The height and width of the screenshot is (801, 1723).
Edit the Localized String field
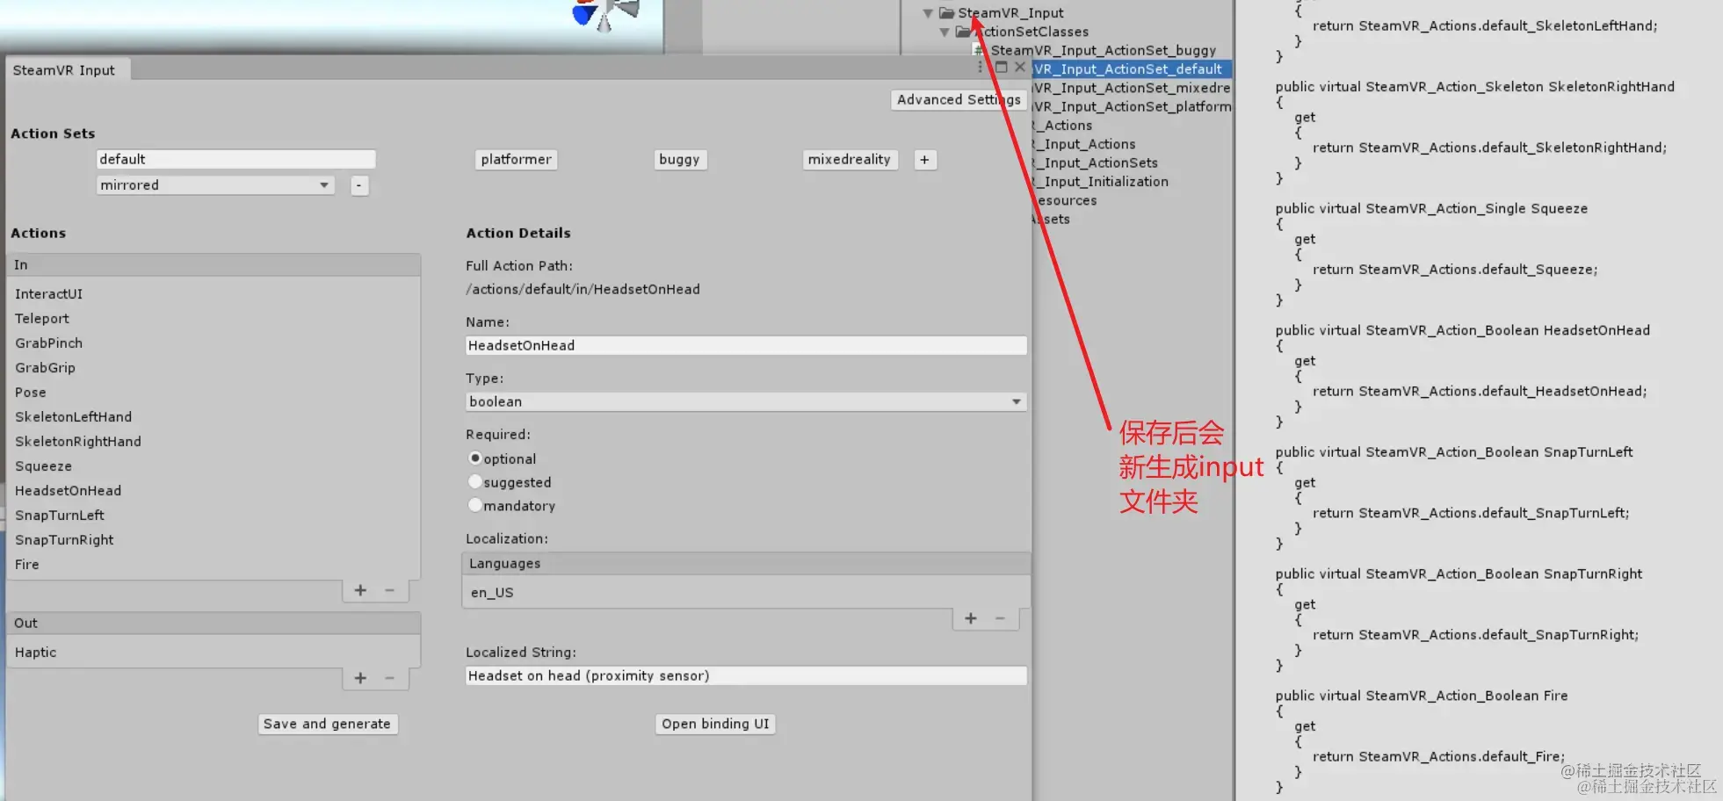point(746,676)
